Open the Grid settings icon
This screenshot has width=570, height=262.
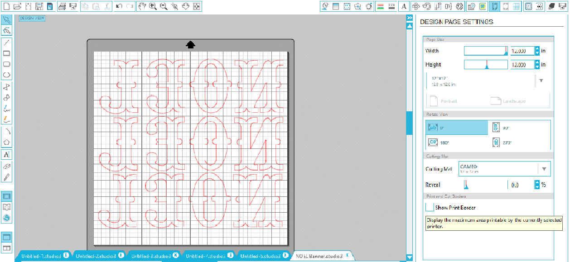point(516,6)
